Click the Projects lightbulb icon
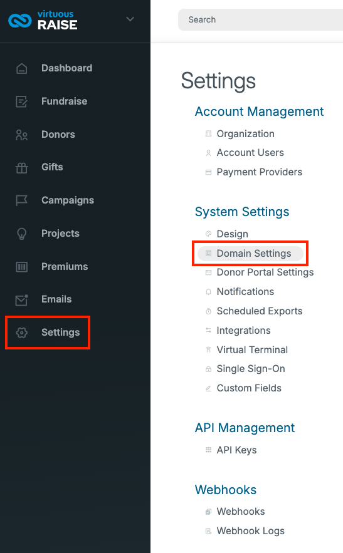 click(21, 234)
